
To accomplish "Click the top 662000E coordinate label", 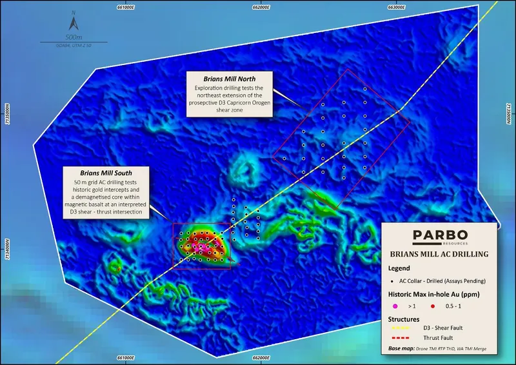I will [261, 7].
